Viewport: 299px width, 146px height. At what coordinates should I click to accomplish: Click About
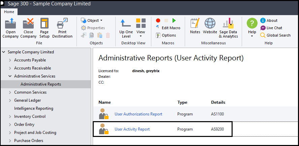(269, 20)
